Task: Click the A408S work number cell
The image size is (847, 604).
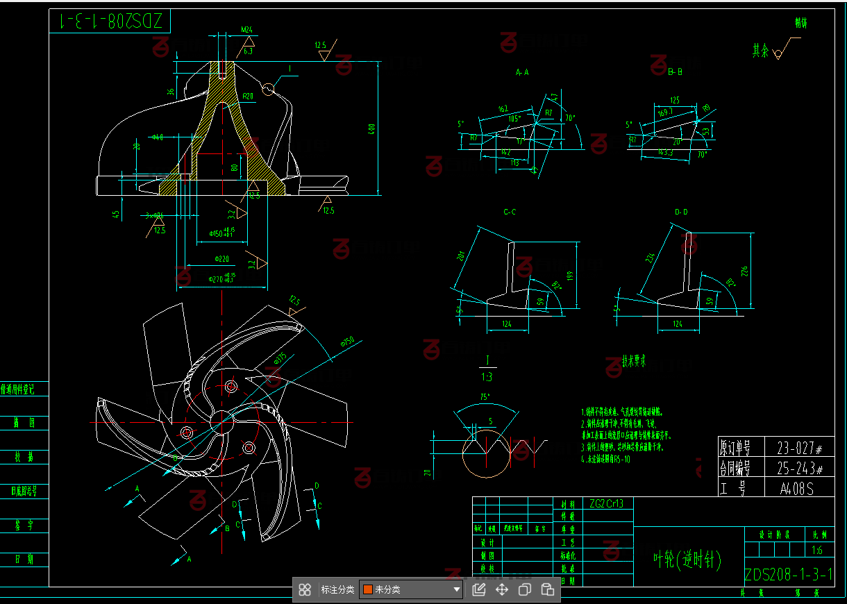Action: 796,489
